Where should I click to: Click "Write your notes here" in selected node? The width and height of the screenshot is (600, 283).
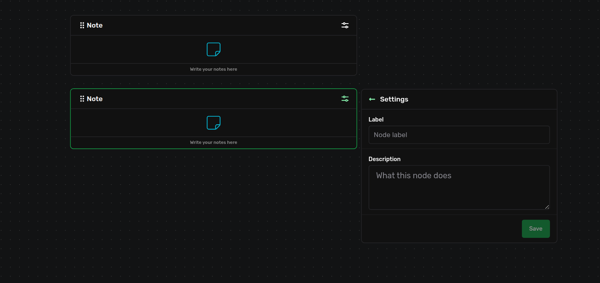coord(214,142)
